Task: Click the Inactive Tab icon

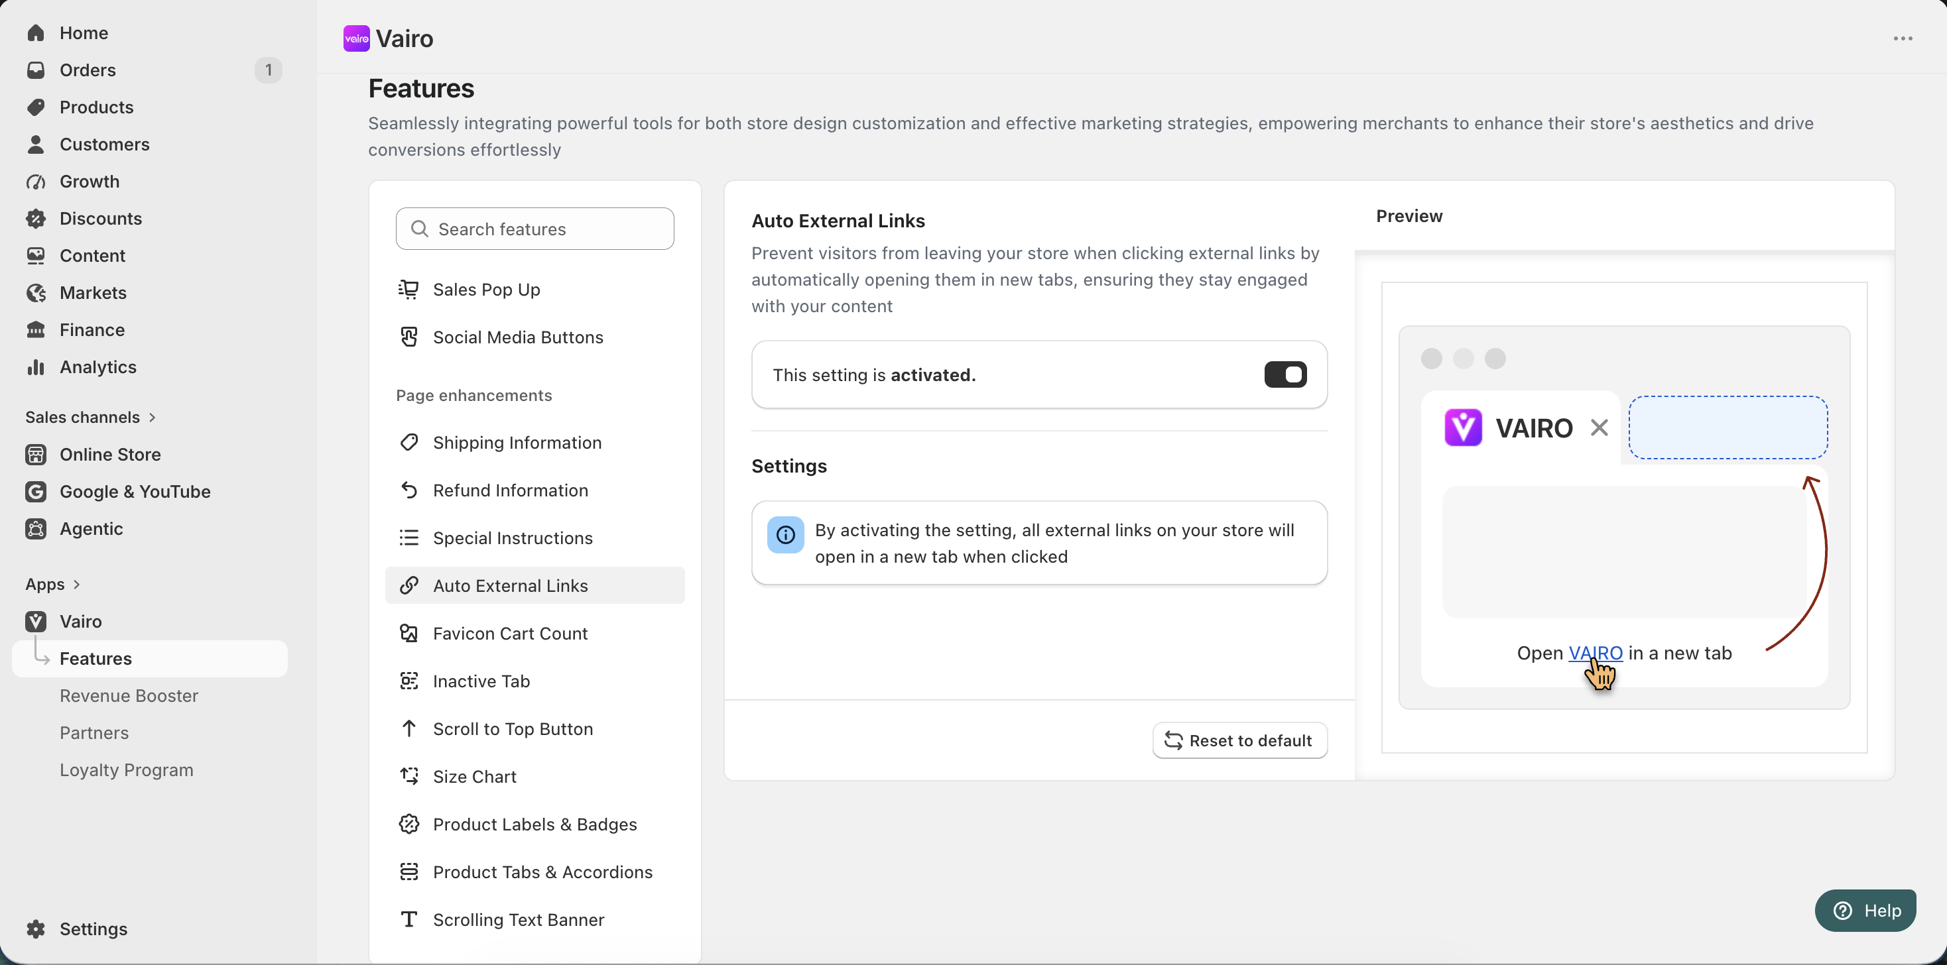Action: click(x=409, y=681)
